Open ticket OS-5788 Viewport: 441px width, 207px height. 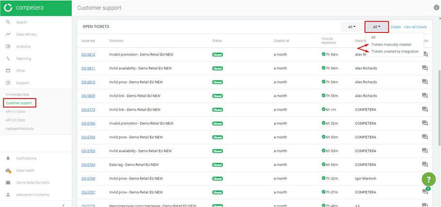point(88,178)
